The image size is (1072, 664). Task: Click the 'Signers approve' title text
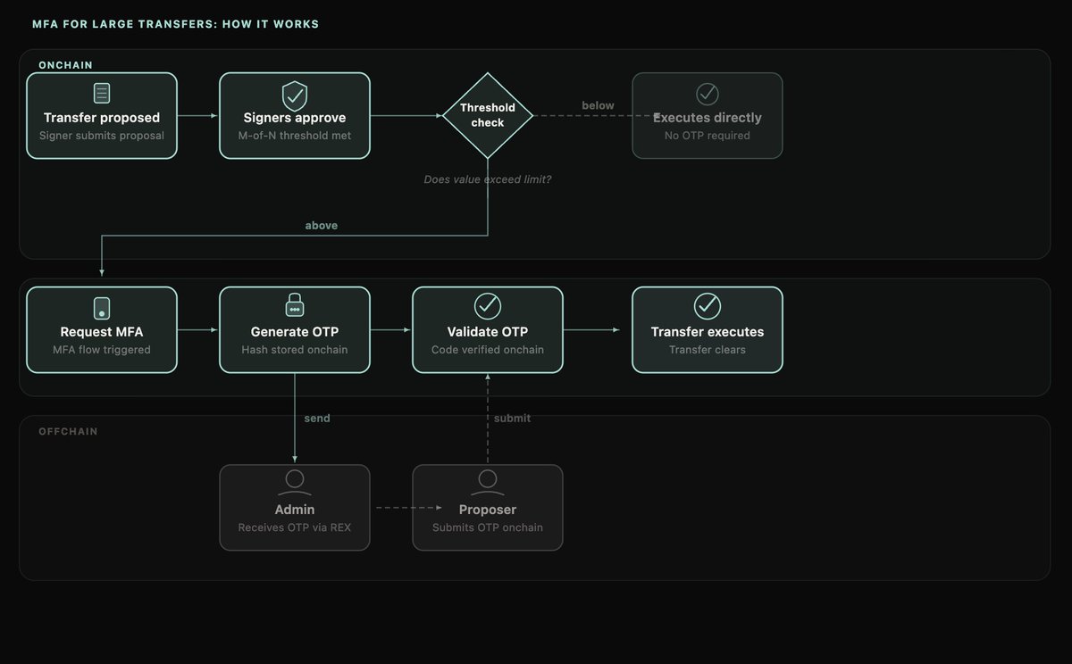pyautogui.click(x=295, y=118)
